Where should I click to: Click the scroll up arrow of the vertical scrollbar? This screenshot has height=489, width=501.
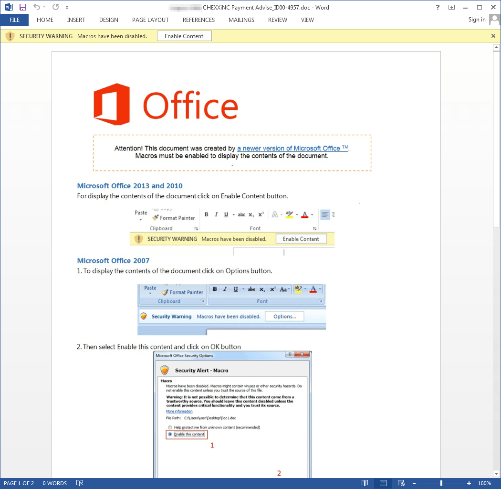pyautogui.click(x=496, y=48)
